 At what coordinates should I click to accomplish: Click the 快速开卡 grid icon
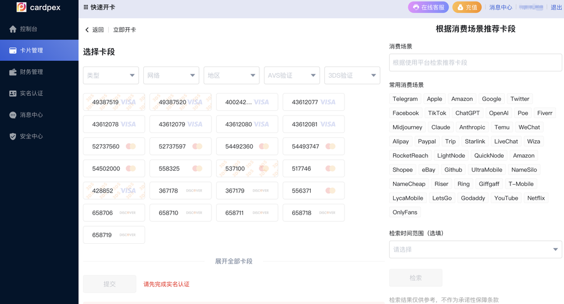pos(86,7)
